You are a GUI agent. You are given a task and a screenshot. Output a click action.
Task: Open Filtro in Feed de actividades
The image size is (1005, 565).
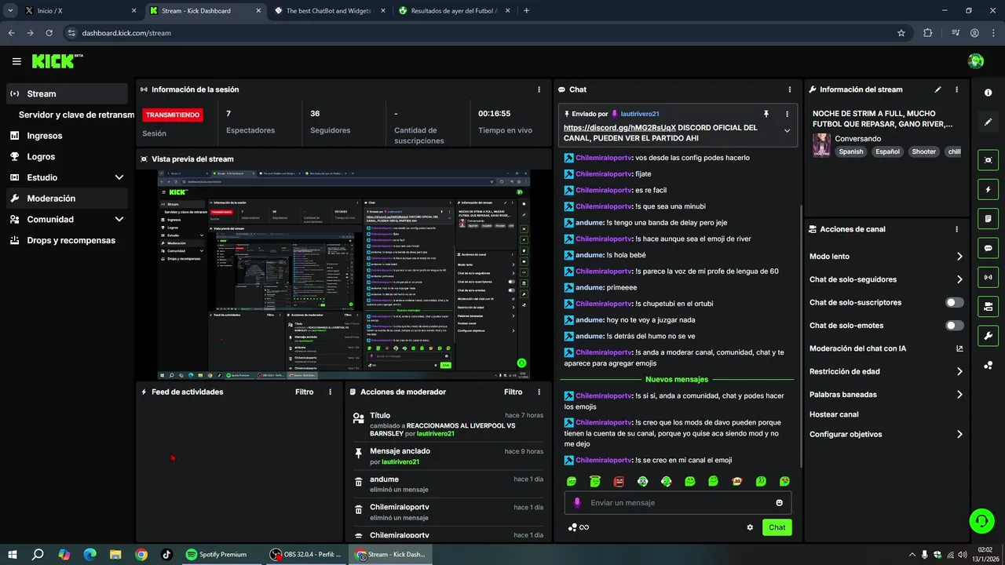pos(304,392)
